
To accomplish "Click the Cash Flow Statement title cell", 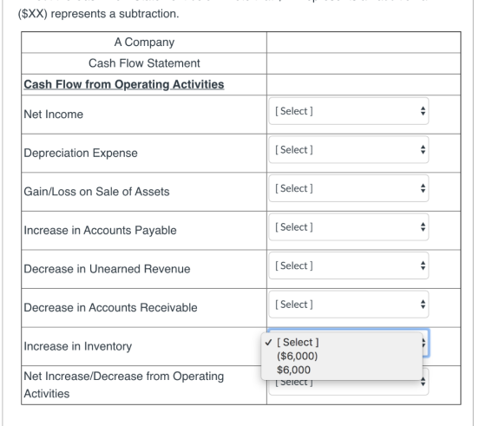I will click(x=144, y=63).
